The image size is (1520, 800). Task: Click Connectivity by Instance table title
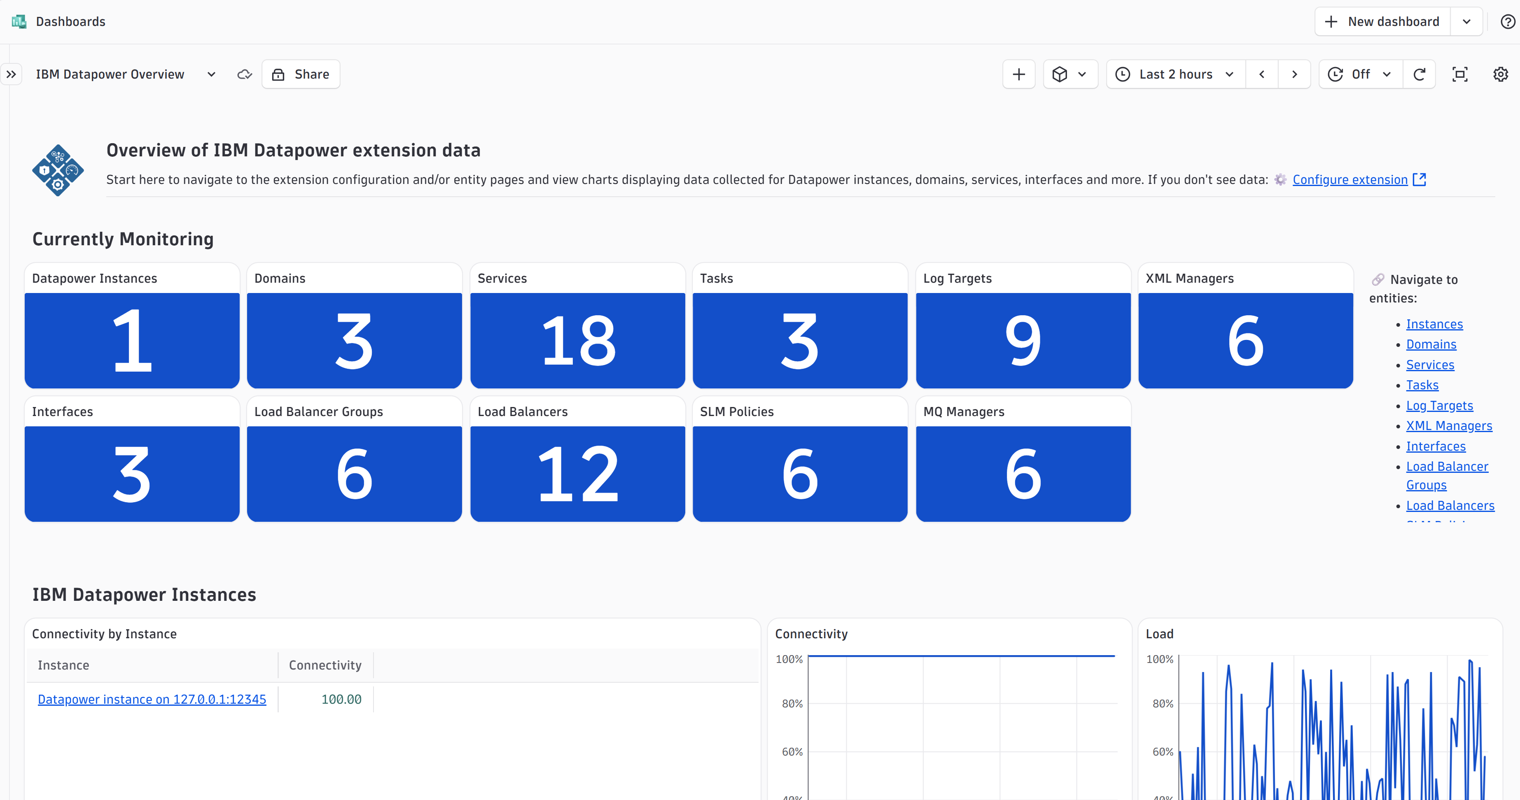click(104, 634)
